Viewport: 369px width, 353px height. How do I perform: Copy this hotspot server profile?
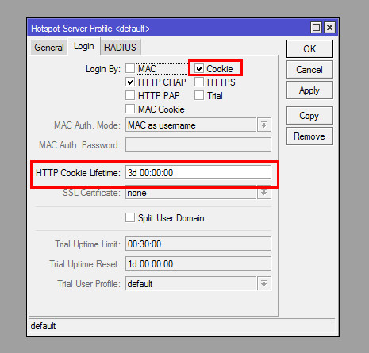click(x=309, y=116)
